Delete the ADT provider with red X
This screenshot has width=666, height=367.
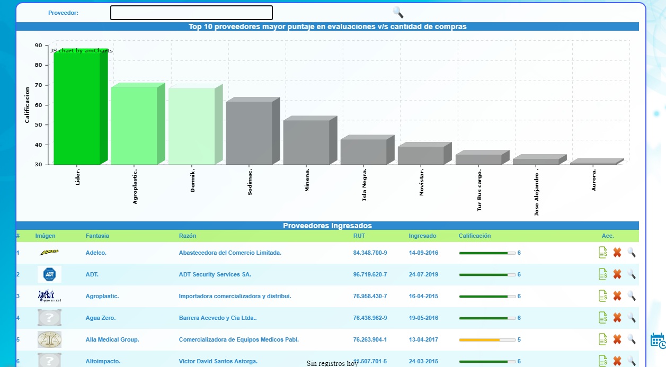pos(617,274)
